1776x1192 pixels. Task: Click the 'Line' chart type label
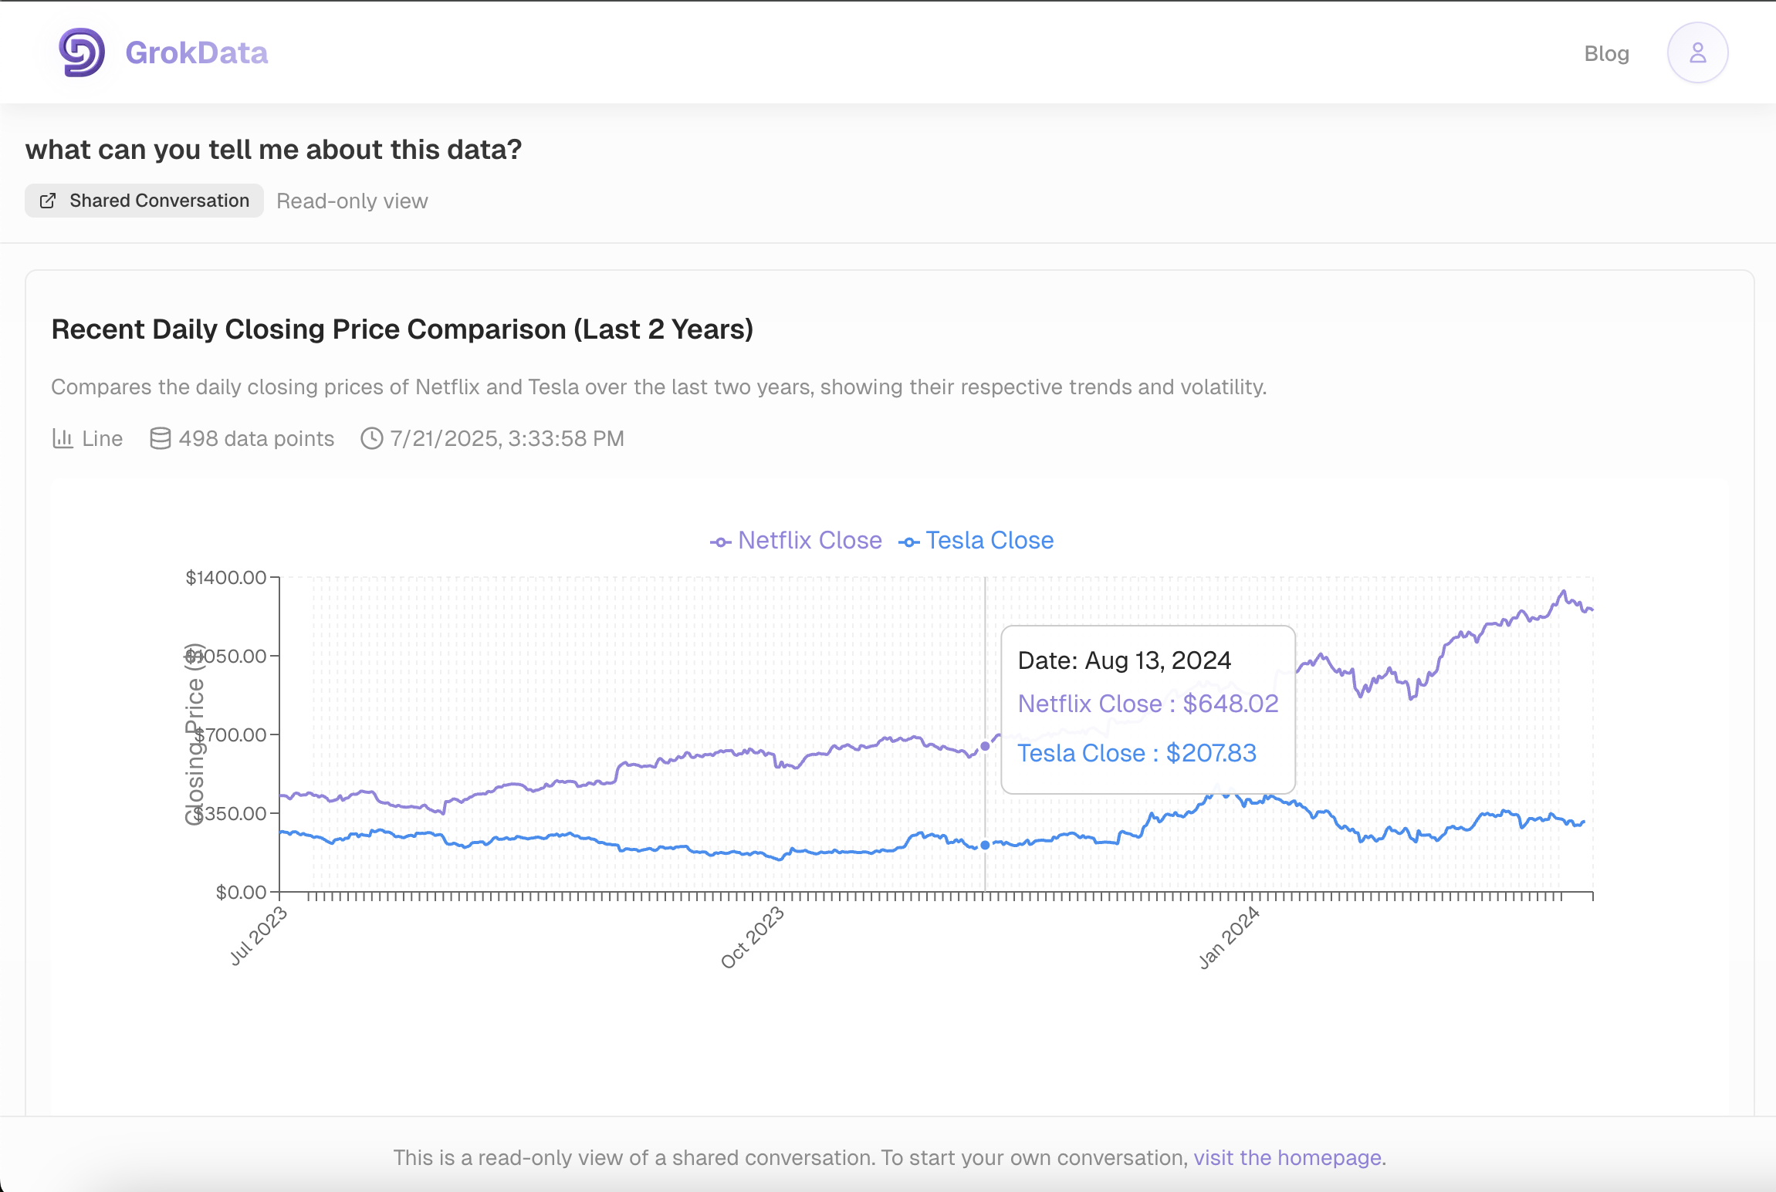tap(103, 438)
